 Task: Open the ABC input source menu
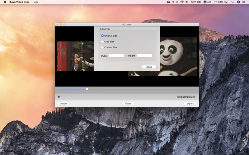[207, 2]
